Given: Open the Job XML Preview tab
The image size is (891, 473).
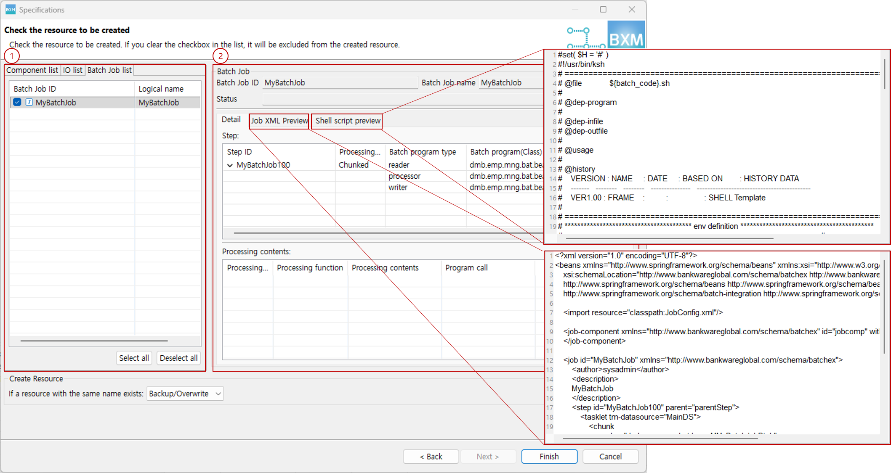Looking at the screenshot, I should point(279,121).
